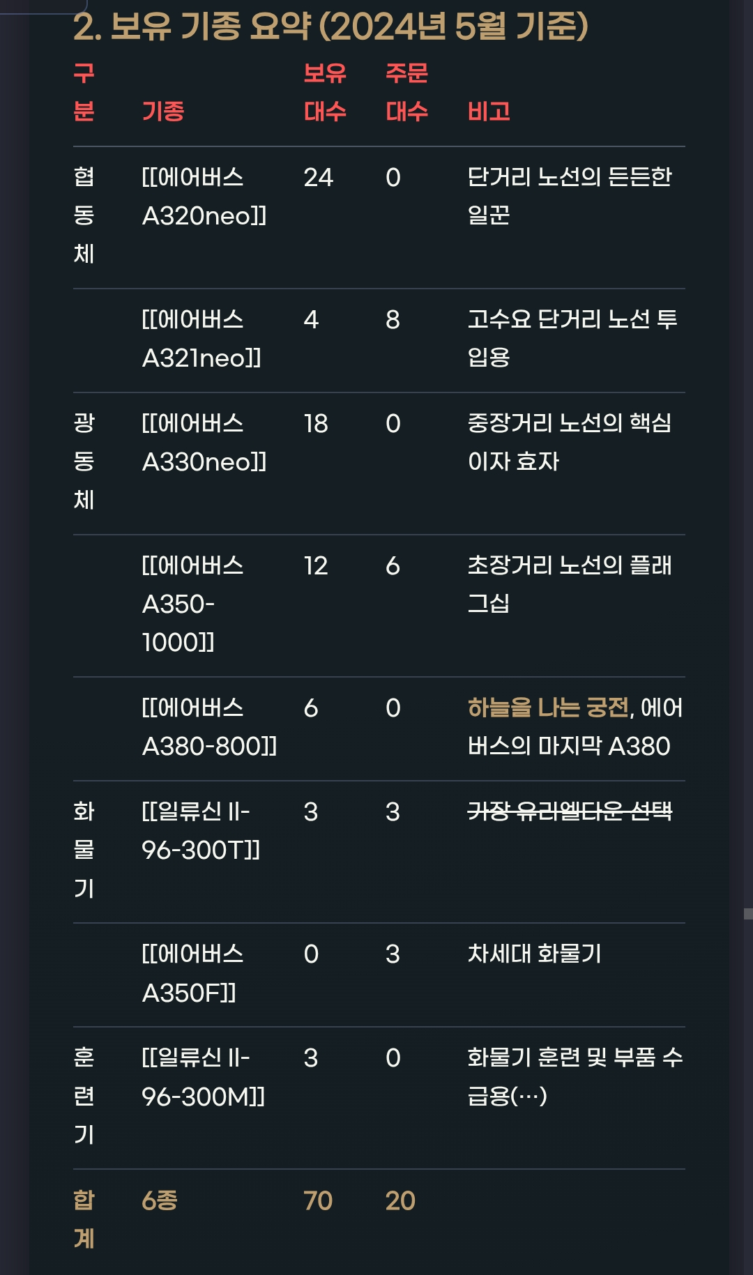Select the 에어버스 A380-800 link

coord(208,727)
